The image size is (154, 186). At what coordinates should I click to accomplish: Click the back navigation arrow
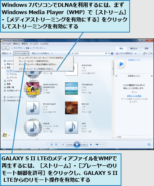click(4, 48)
